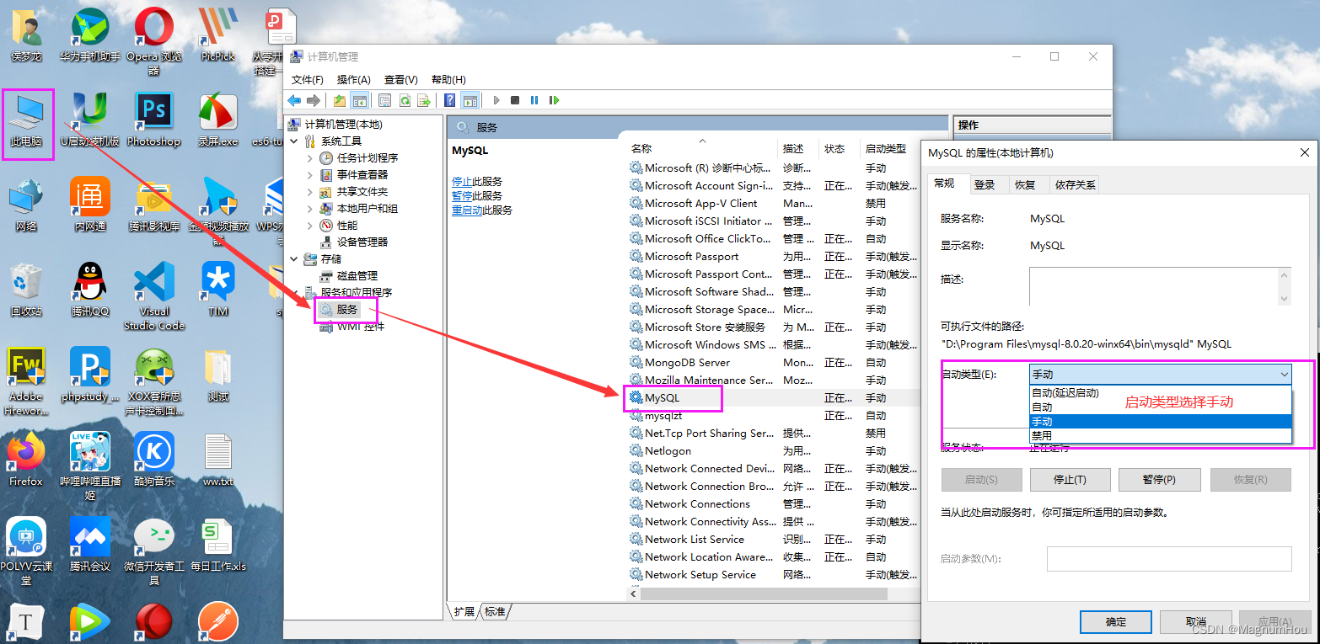Click the Start service play icon
Image resolution: width=1320 pixels, height=644 pixels.
tap(496, 100)
